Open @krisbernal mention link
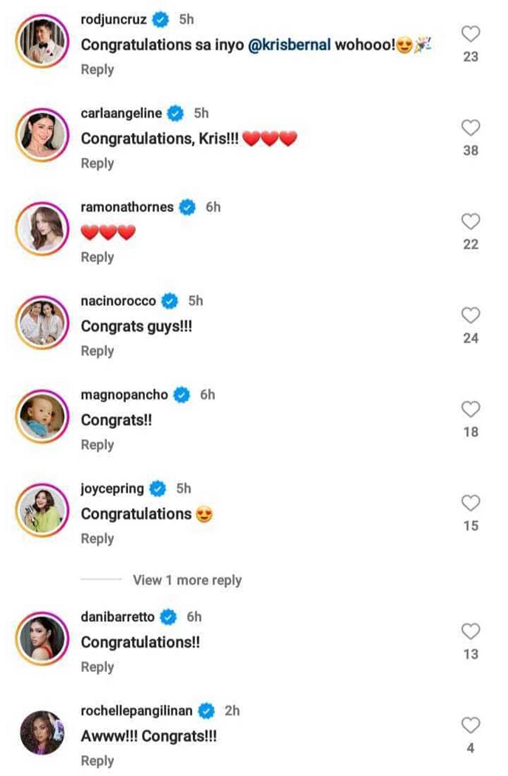 point(289,45)
